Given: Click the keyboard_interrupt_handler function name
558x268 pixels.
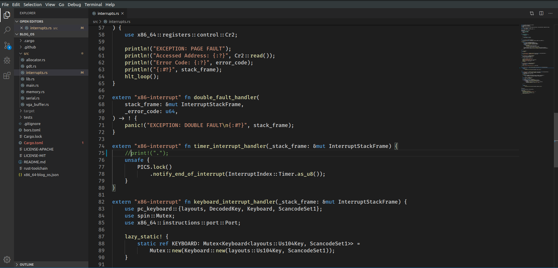Looking at the screenshot, I should (x=235, y=202).
